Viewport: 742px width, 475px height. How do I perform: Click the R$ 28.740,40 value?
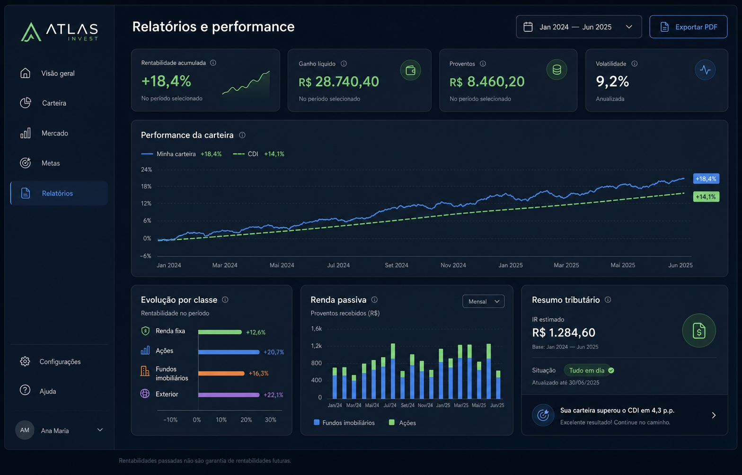click(339, 82)
